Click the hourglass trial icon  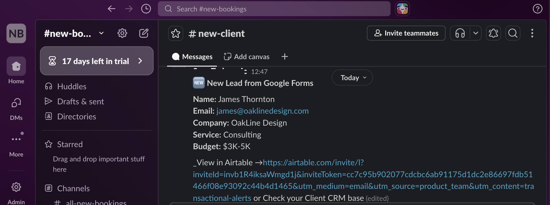coord(52,61)
